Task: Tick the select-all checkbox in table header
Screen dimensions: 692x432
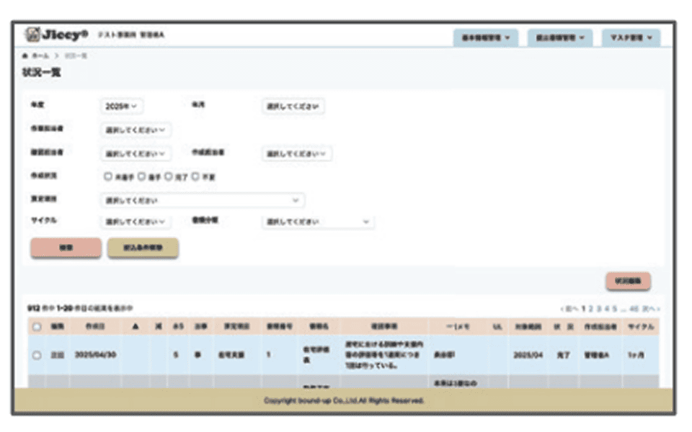Action: click(x=37, y=327)
